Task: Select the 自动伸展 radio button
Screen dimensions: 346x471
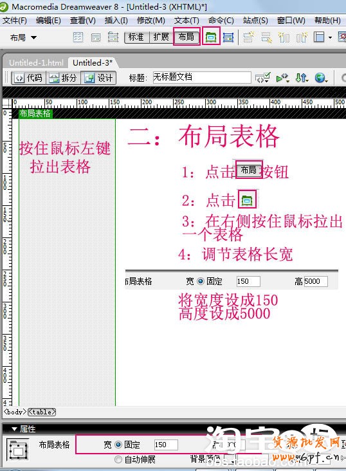Action: (118, 459)
